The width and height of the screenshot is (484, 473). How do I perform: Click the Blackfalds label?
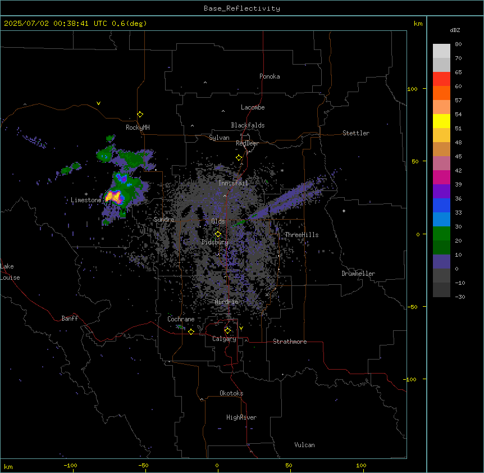coord(248,125)
